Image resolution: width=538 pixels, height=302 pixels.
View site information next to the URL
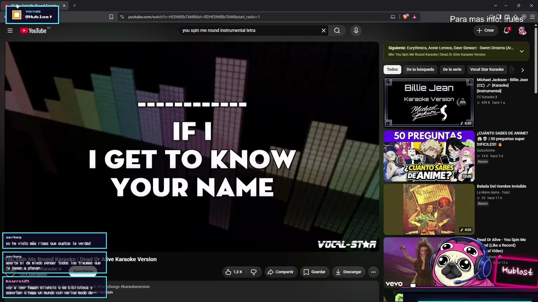coord(122,17)
